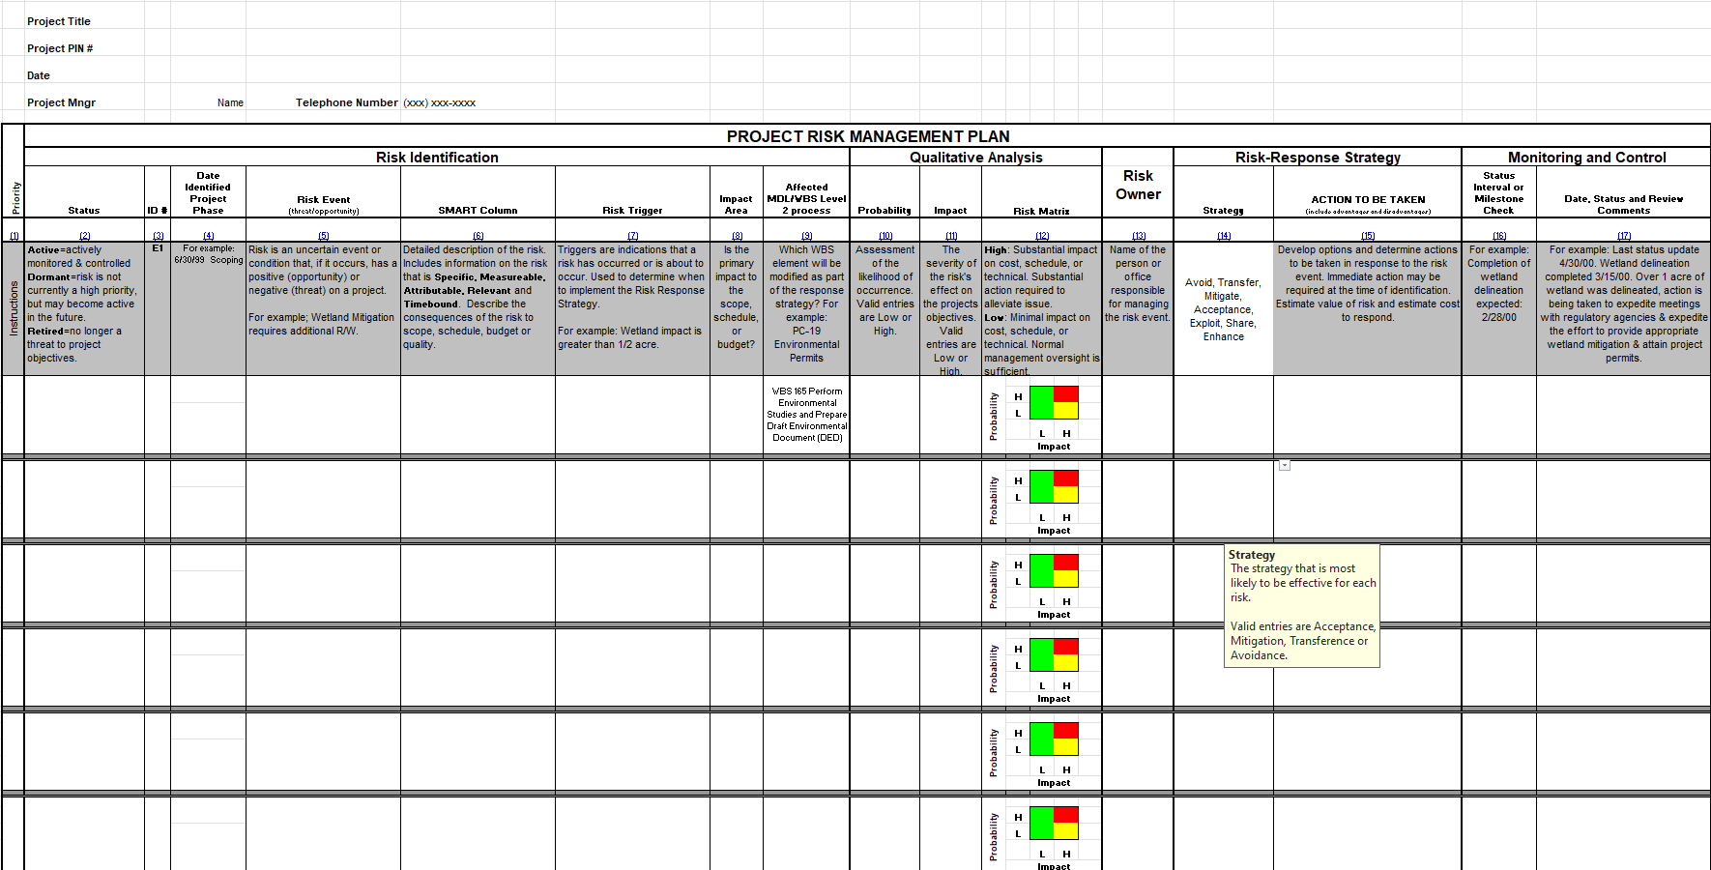Select the (9) link under Affected MDL/WBS

click(x=806, y=236)
